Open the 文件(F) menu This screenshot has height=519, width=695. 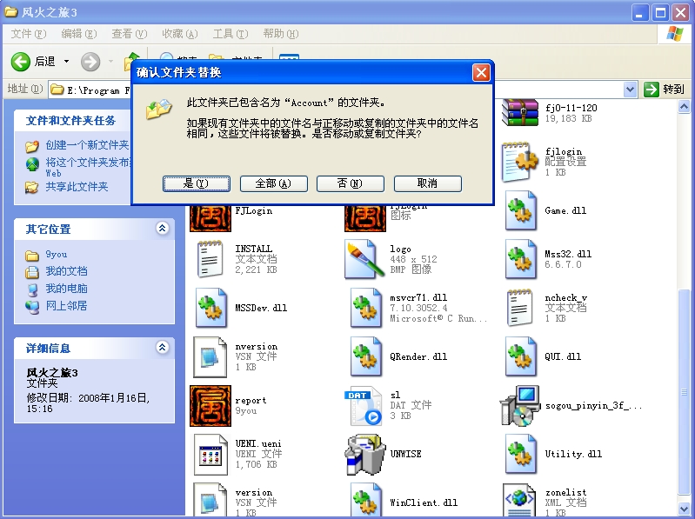[28, 34]
